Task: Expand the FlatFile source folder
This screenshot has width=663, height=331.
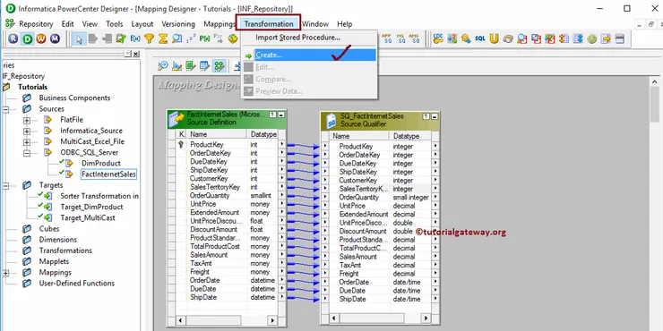Action: click(x=27, y=120)
